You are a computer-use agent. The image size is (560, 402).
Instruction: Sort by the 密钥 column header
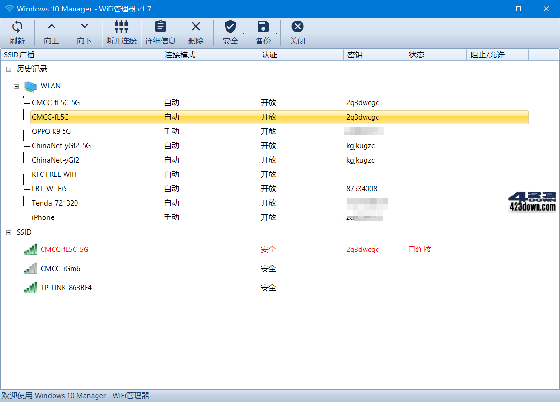(354, 54)
